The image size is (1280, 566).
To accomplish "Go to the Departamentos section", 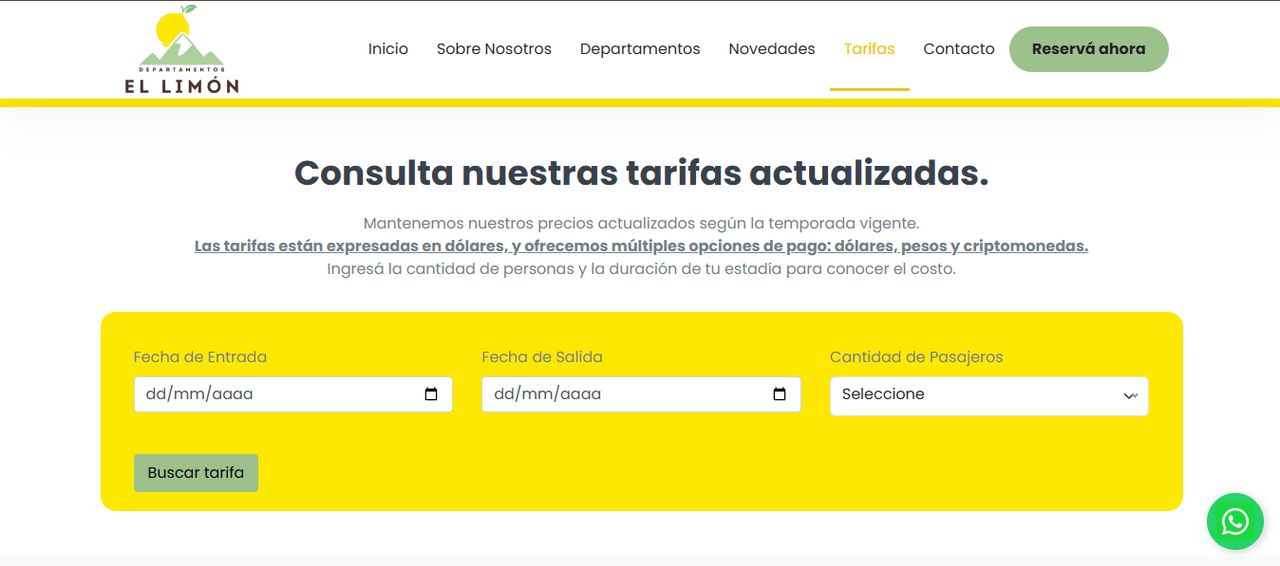I will click(x=639, y=48).
